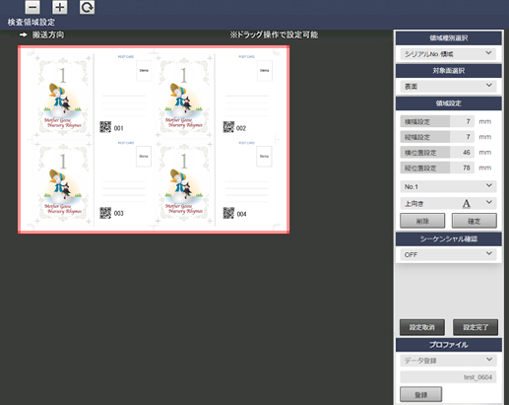The height and width of the screenshot is (405, 509).
Task: Click the 確定 confirm button
Action: [x=475, y=221]
